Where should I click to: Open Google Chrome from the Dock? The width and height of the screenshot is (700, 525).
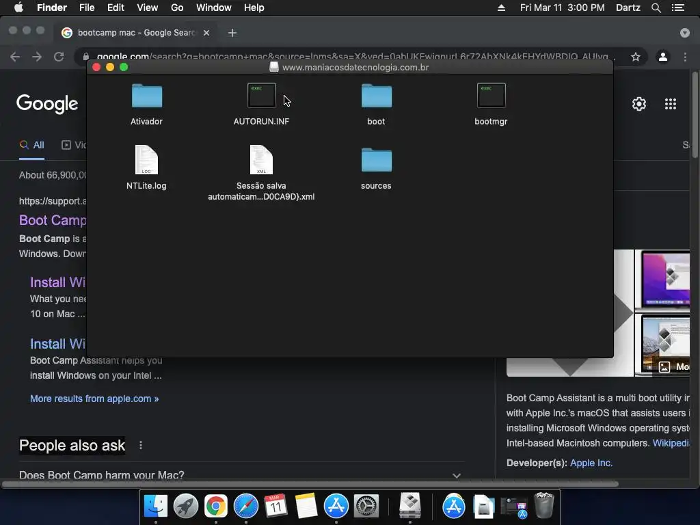click(215, 506)
